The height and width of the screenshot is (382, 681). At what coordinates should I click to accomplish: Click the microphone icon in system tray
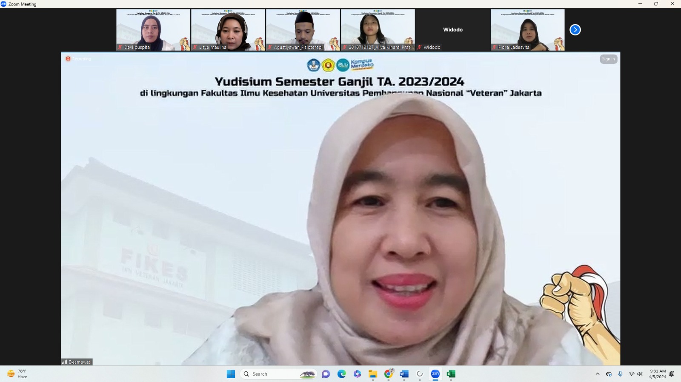click(620, 374)
